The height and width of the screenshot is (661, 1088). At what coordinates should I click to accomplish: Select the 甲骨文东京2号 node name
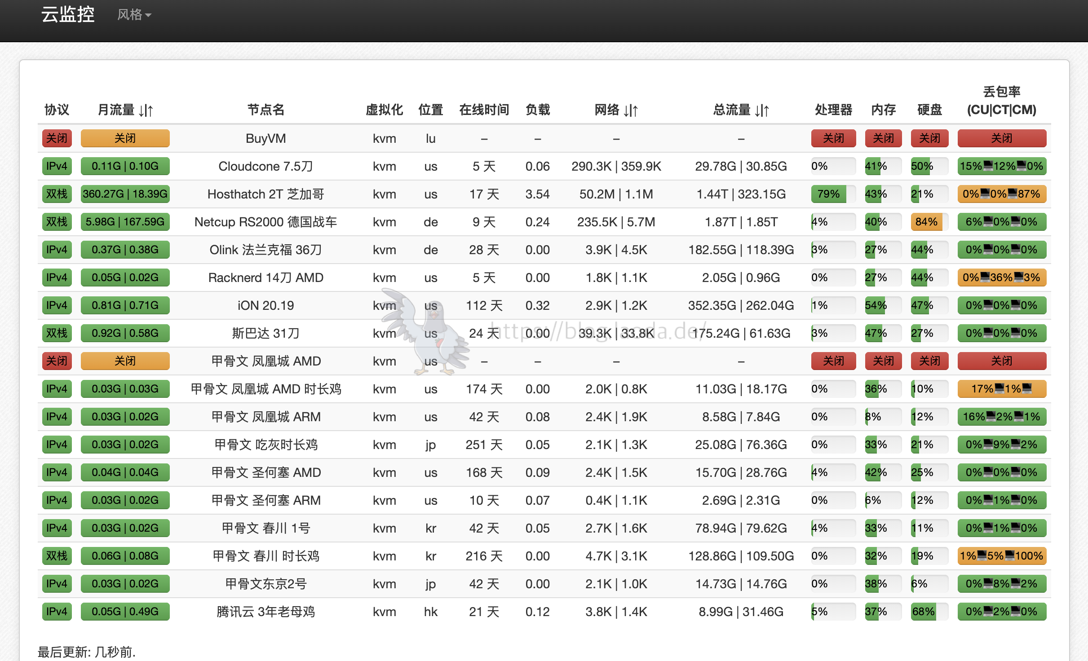pyautogui.click(x=265, y=584)
